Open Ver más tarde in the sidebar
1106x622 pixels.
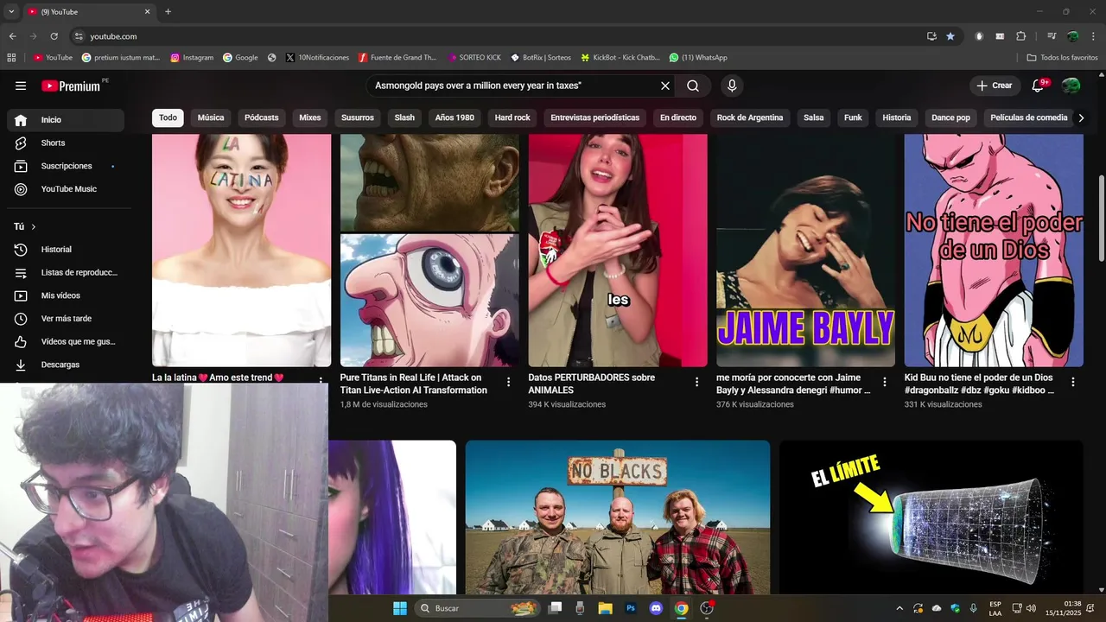pyautogui.click(x=66, y=319)
